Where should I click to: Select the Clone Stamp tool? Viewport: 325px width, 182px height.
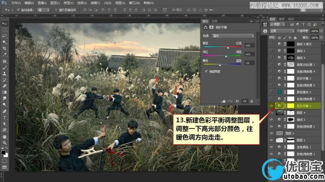4,74
